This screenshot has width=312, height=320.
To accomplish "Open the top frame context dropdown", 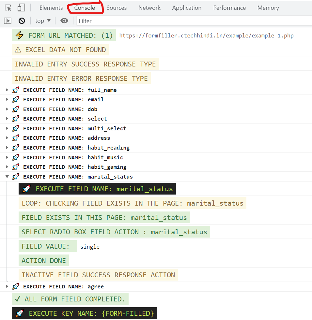I will [42, 21].
